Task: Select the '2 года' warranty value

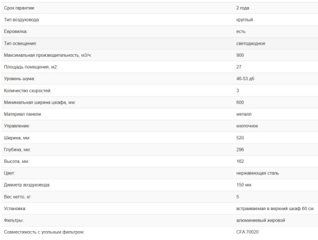Action: [x=243, y=8]
